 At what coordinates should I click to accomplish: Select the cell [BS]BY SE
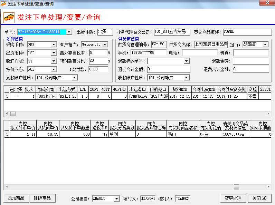[x=67, y=96]
